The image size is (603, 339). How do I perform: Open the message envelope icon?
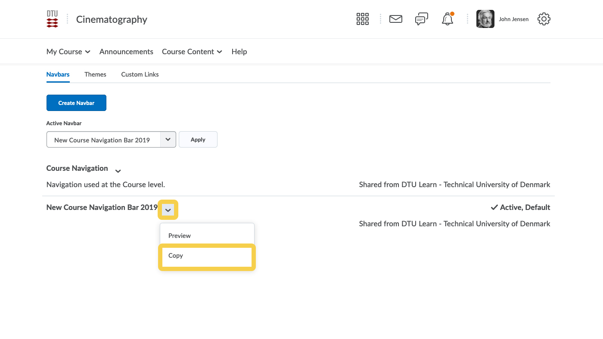[395, 19]
